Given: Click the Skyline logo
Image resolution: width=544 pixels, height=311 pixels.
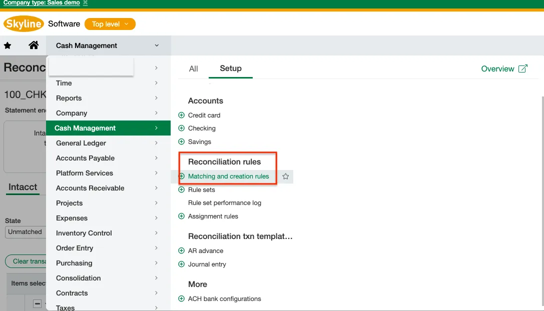Looking at the screenshot, I should 24,23.
